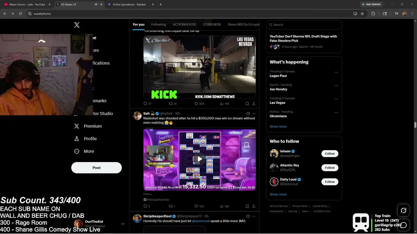The width and height of the screenshot is (417, 234).
Task: Open the Terms of Service link
Action: coord(279,206)
